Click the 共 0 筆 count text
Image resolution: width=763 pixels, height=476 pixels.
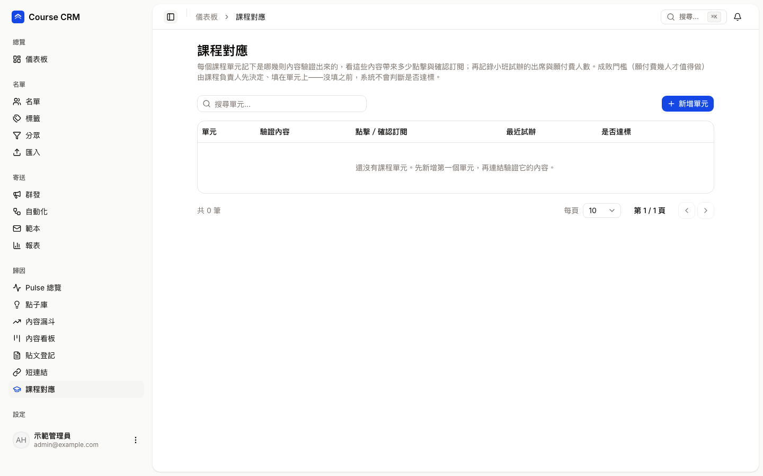click(x=209, y=210)
